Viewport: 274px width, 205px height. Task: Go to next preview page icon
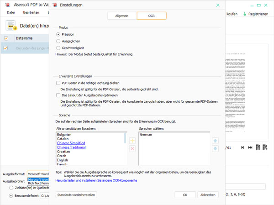click(x=242, y=147)
